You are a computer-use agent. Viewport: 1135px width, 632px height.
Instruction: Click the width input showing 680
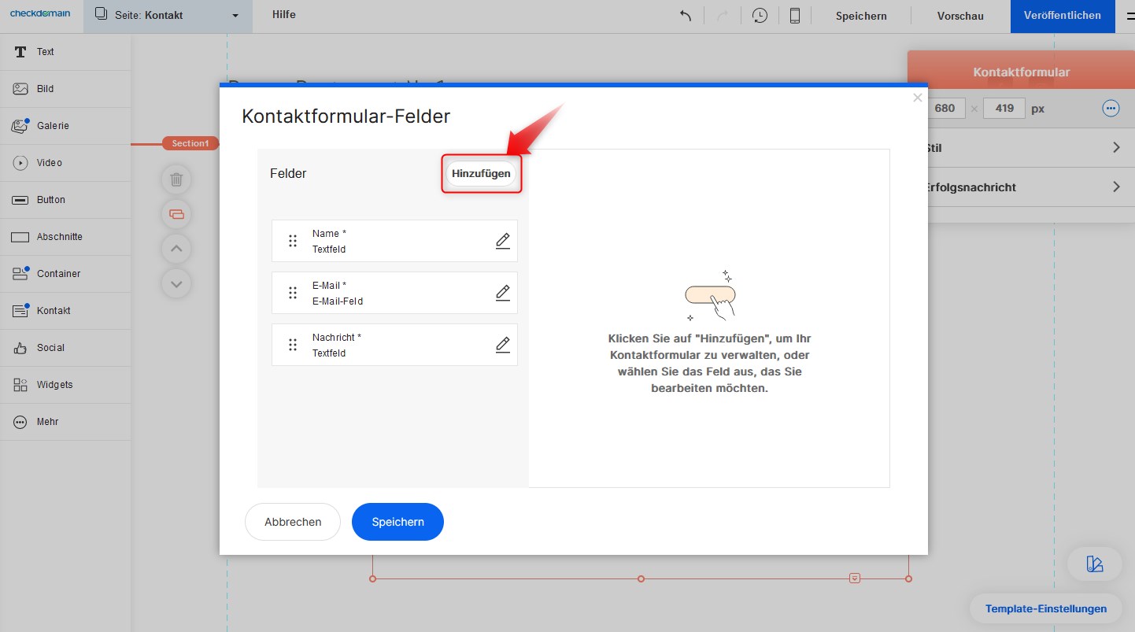click(x=945, y=109)
